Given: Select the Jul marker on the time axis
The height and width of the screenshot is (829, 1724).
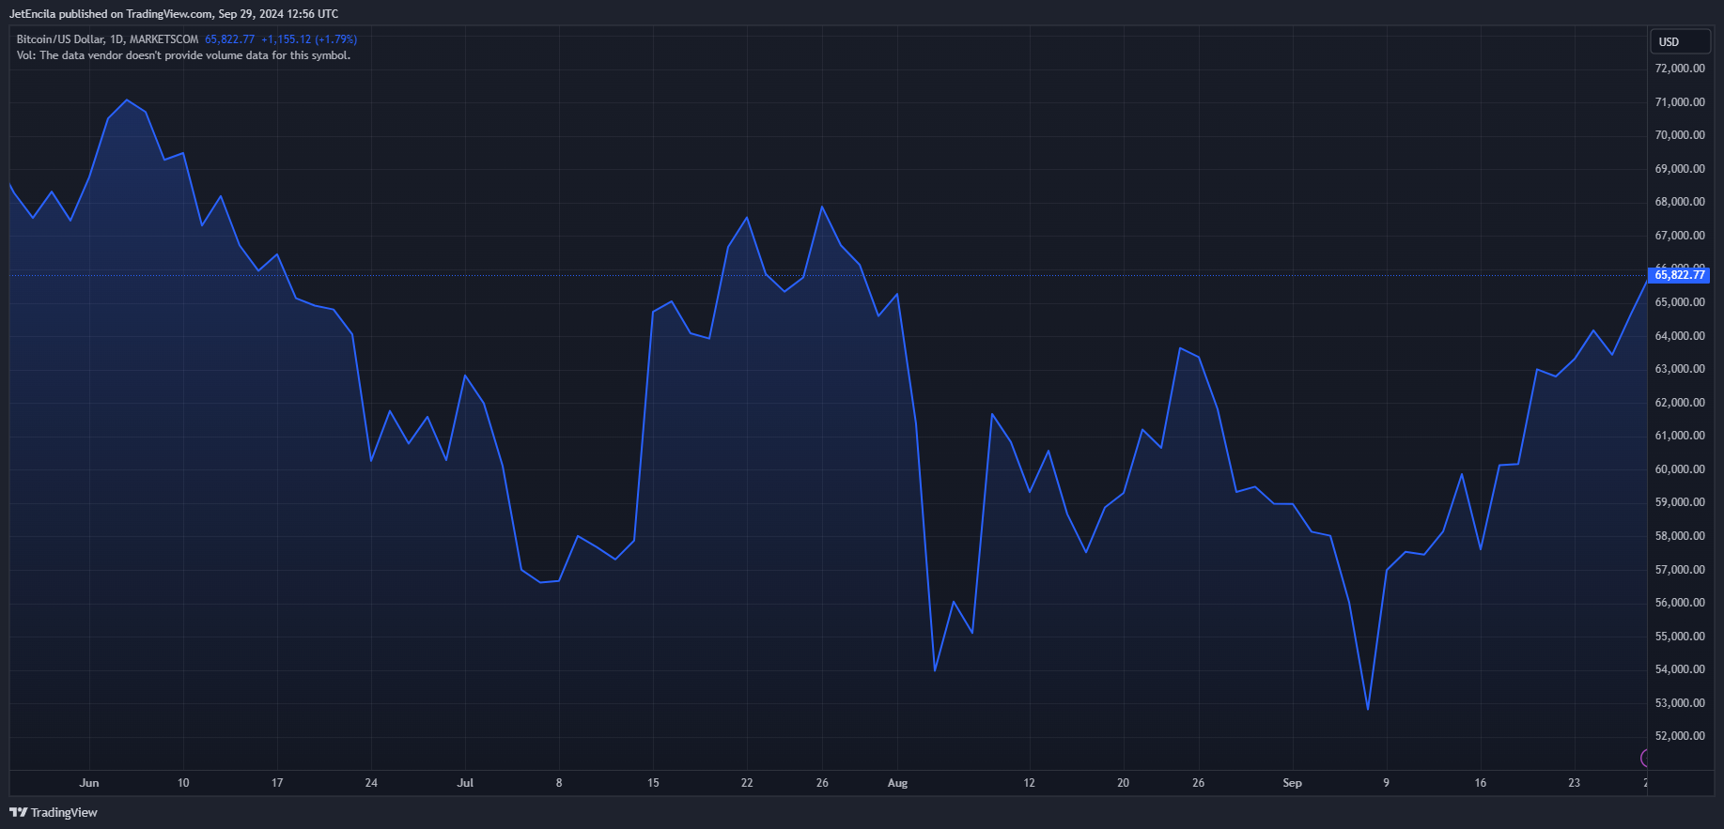Looking at the screenshot, I should [465, 783].
